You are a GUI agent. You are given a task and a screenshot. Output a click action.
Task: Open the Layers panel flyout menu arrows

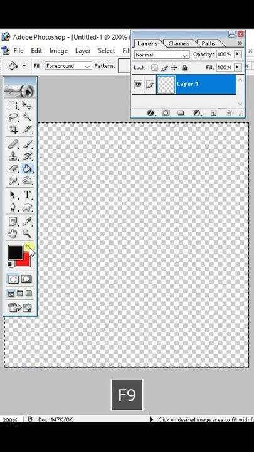[x=240, y=43]
